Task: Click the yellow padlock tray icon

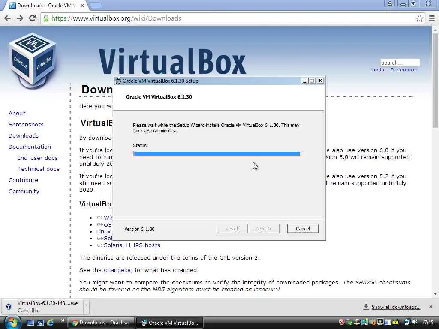Action: tap(395, 322)
